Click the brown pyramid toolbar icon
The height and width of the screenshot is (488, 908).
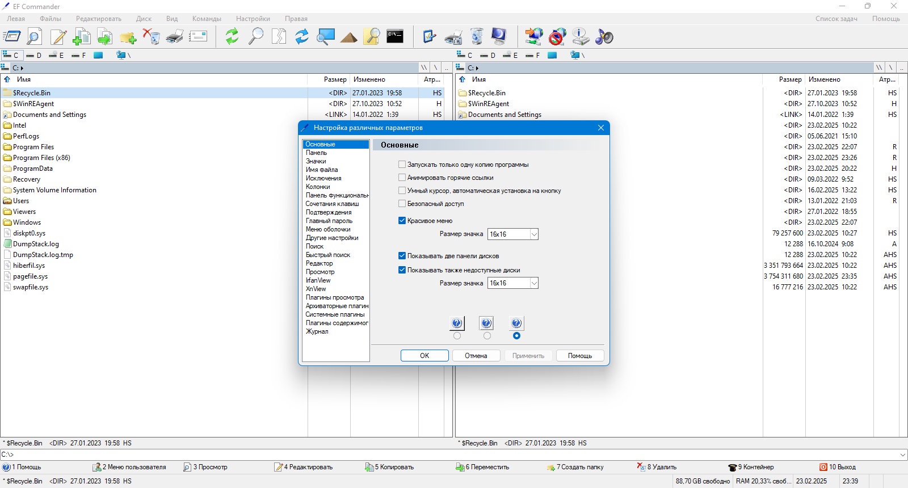click(348, 37)
